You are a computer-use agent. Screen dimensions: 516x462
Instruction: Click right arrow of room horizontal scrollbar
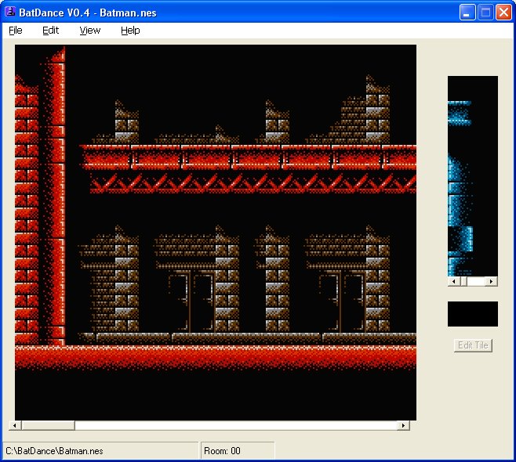point(403,425)
